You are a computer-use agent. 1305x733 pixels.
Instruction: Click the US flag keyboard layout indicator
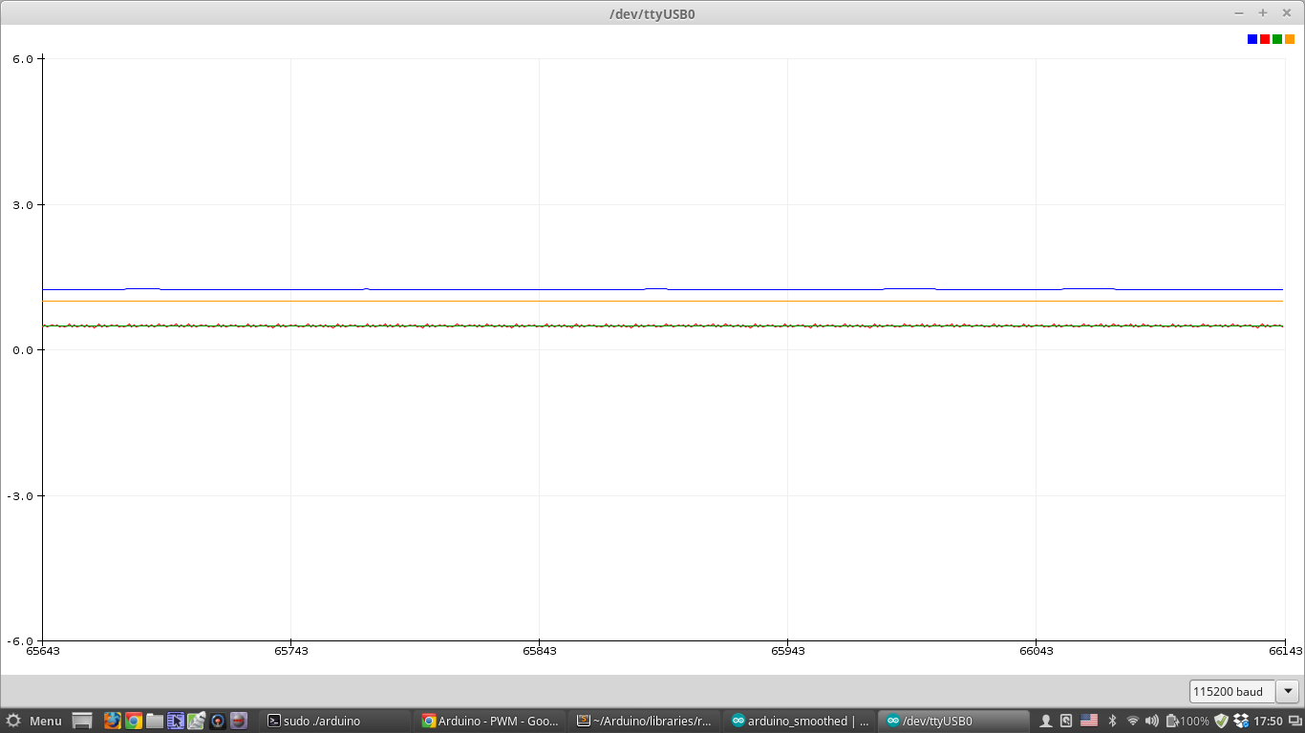(x=1089, y=721)
